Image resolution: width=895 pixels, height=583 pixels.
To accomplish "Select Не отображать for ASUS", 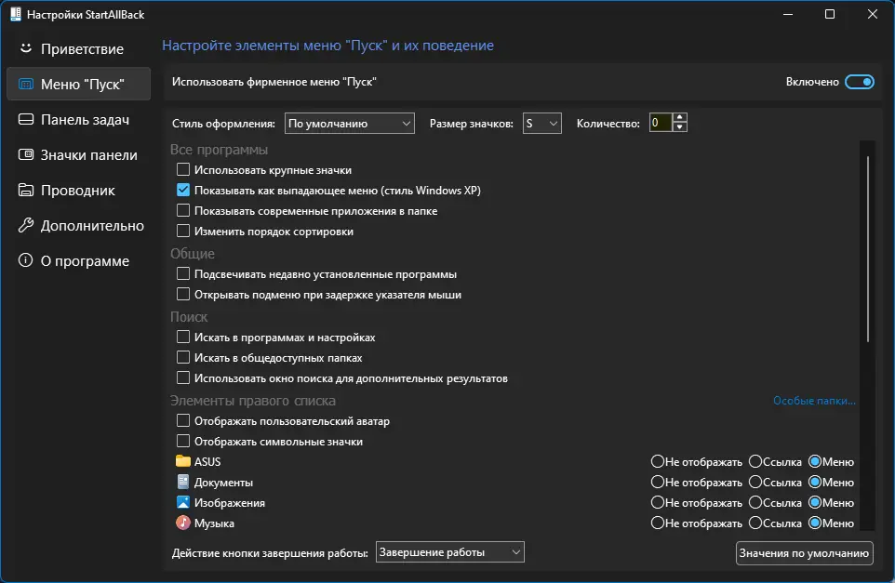I will (658, 461).
